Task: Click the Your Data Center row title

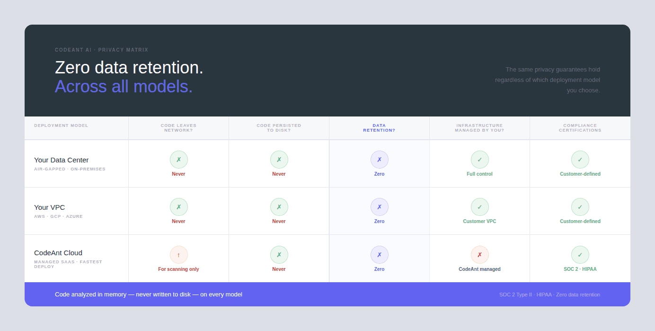Action: coord(62,160)
